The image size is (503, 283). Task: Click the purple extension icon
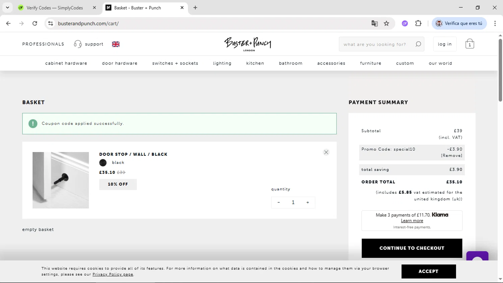coord(405,23)
